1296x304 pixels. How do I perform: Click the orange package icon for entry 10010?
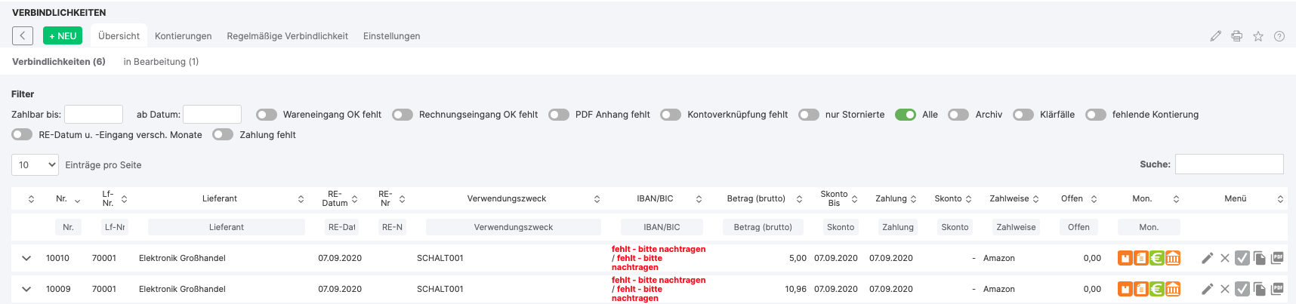(1125, 258)
